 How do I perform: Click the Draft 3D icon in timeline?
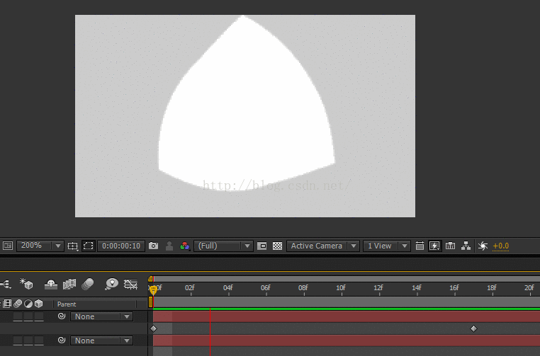coord(27,284)
